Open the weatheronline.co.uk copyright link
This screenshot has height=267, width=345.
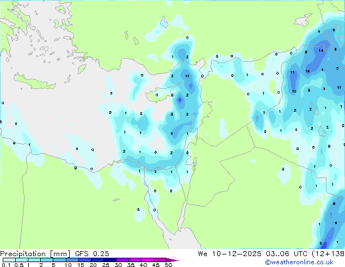point(299,262)
